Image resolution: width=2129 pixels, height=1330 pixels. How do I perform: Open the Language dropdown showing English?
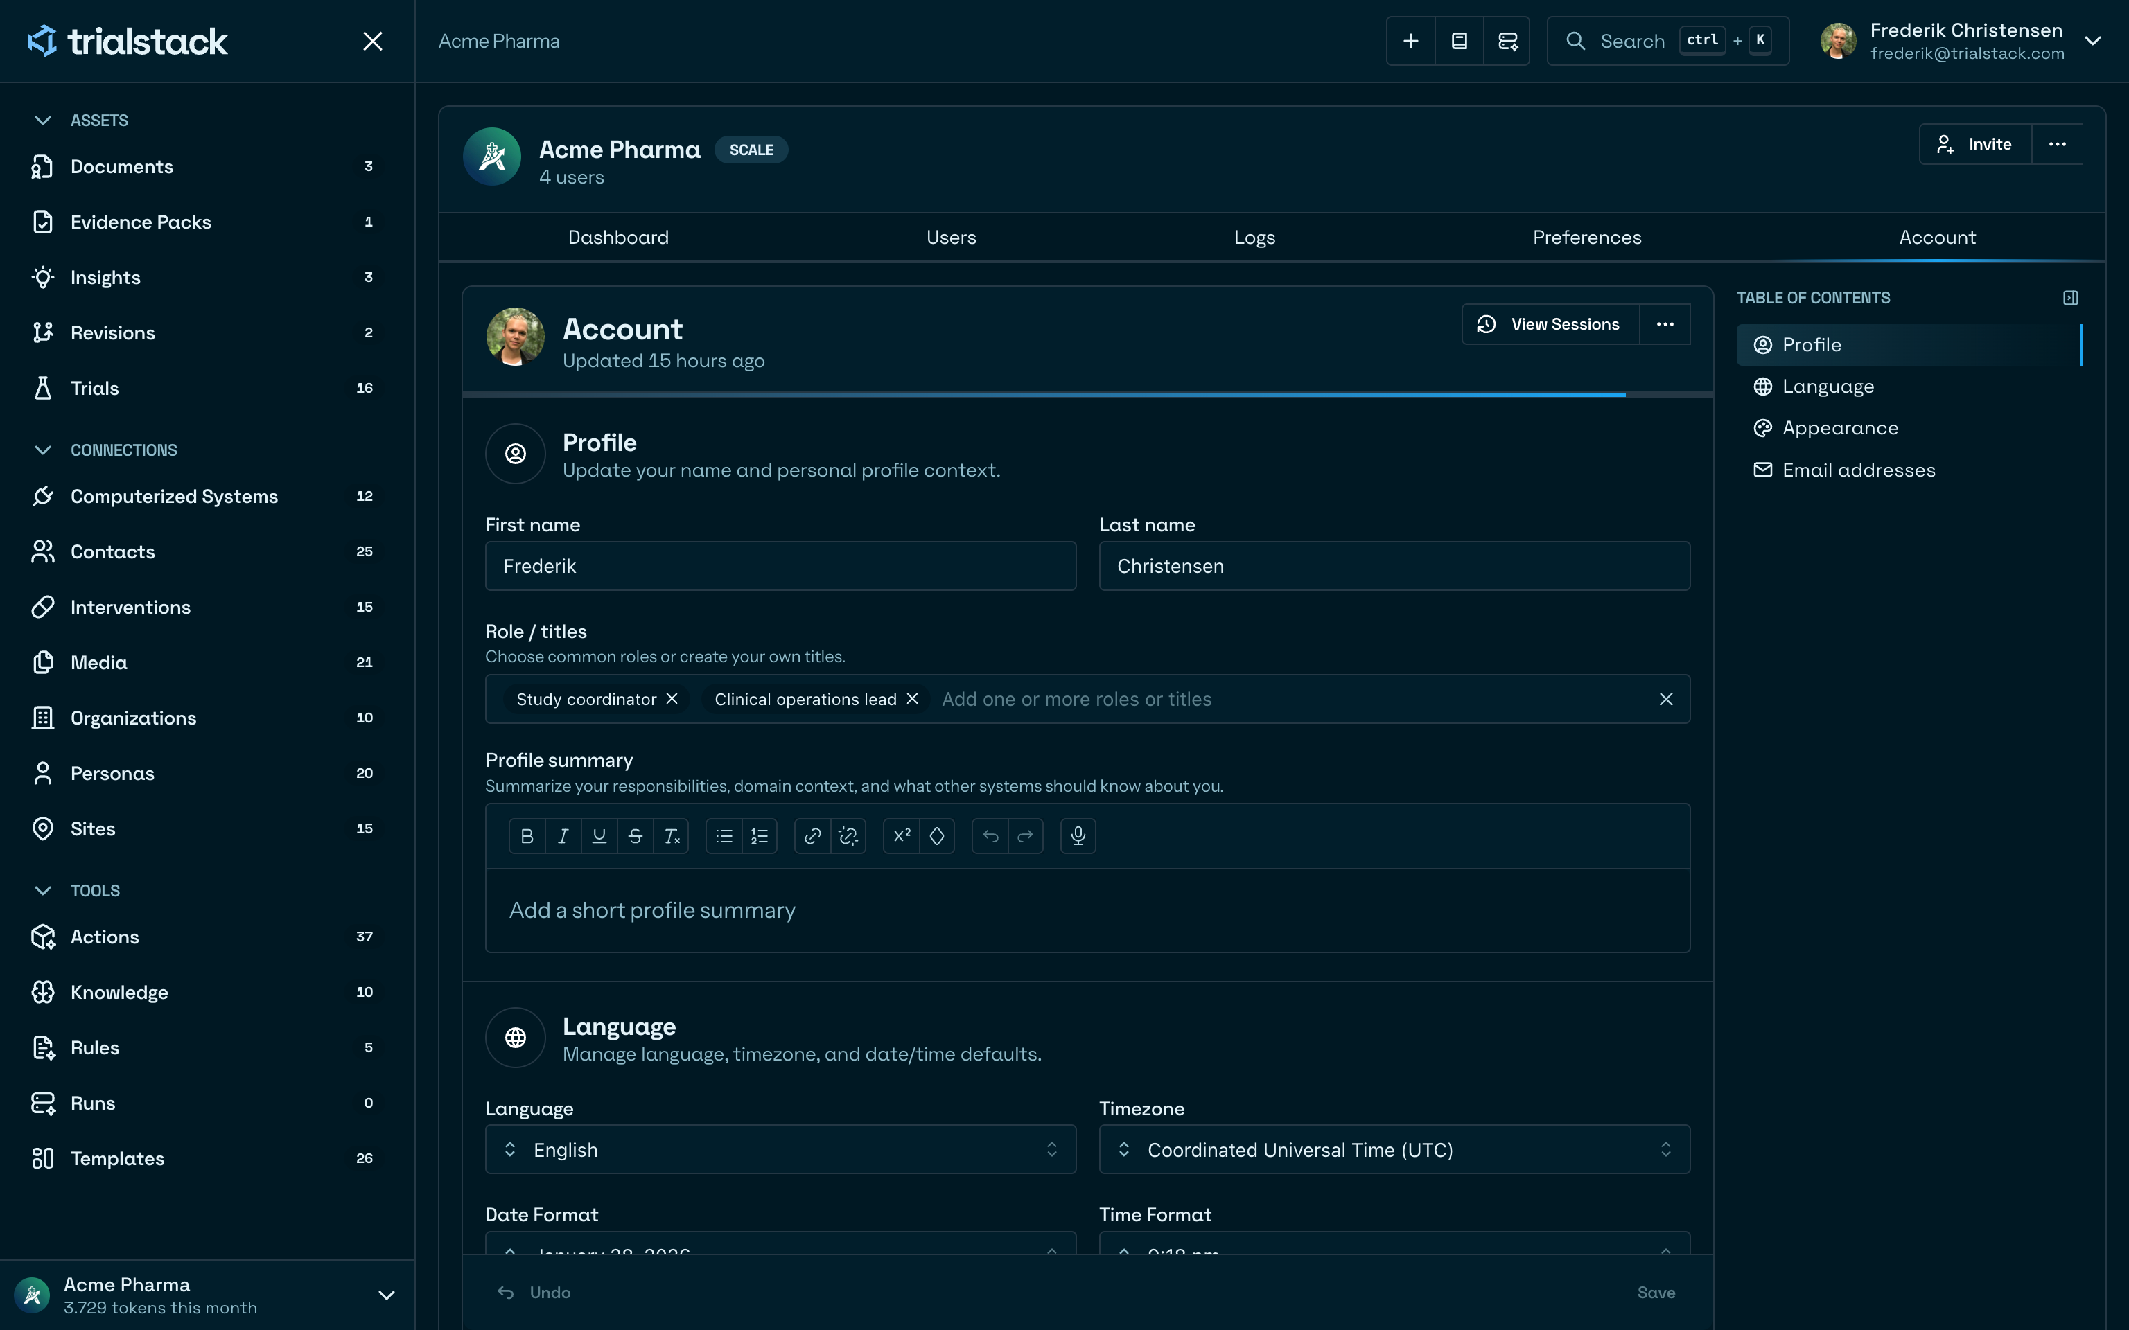click(780, 1150)
